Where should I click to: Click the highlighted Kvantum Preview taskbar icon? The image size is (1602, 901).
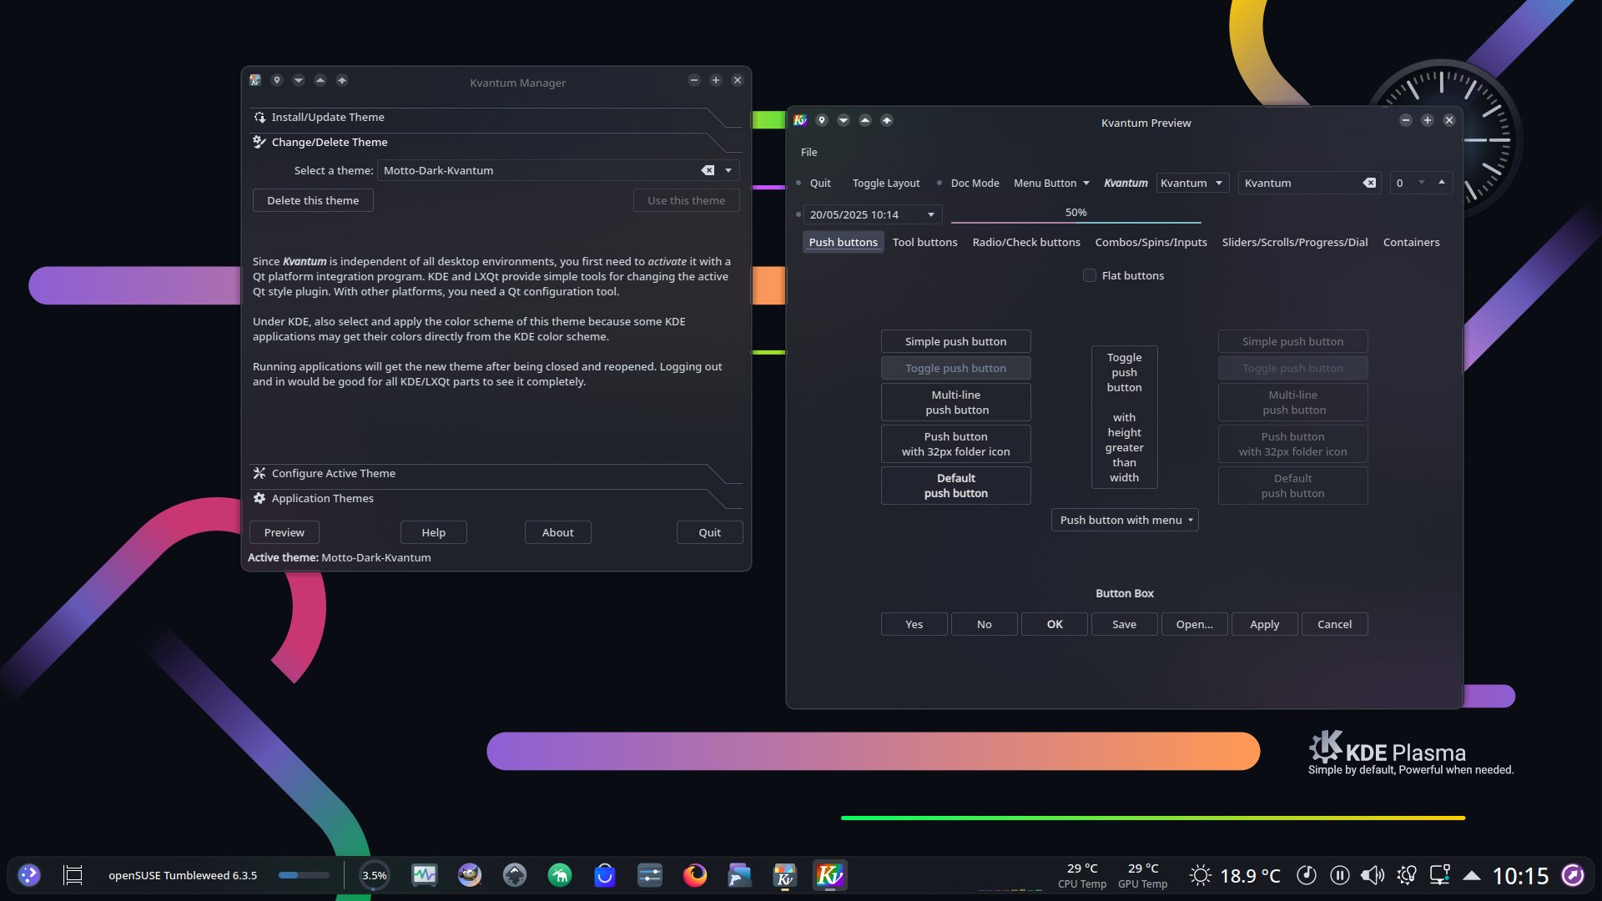pos(830,875)
